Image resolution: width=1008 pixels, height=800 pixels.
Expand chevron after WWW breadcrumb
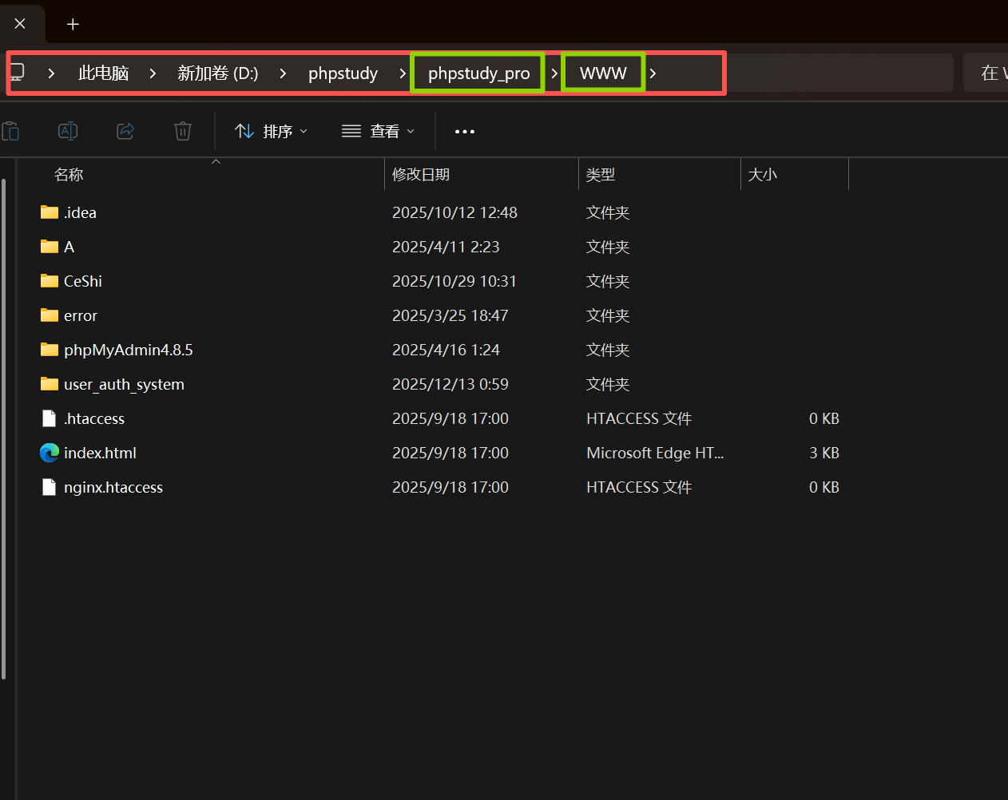point(653,73)
